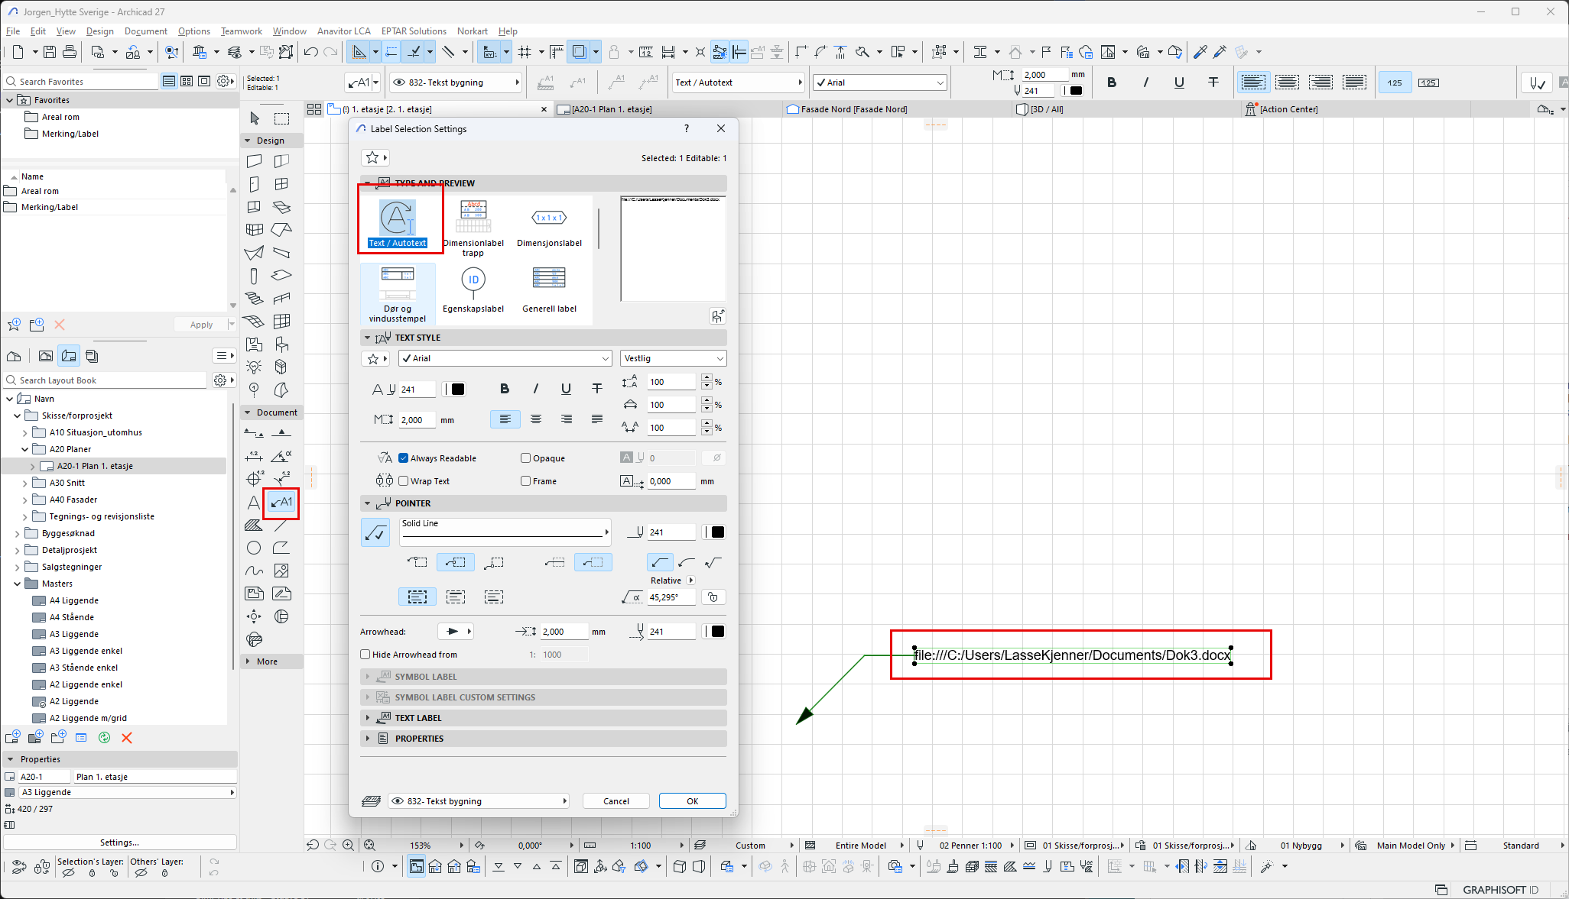This screenshot has width=1569, height=899.
Task: Disable the Always Readable checkbox
Action: [404, 458]
